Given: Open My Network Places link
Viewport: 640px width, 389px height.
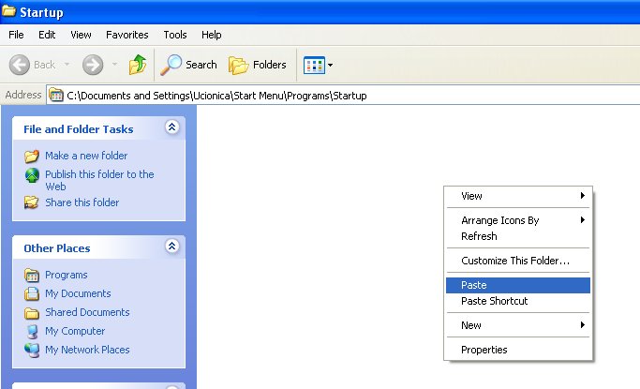Looking at the screenshot, I should coord(87,350).
